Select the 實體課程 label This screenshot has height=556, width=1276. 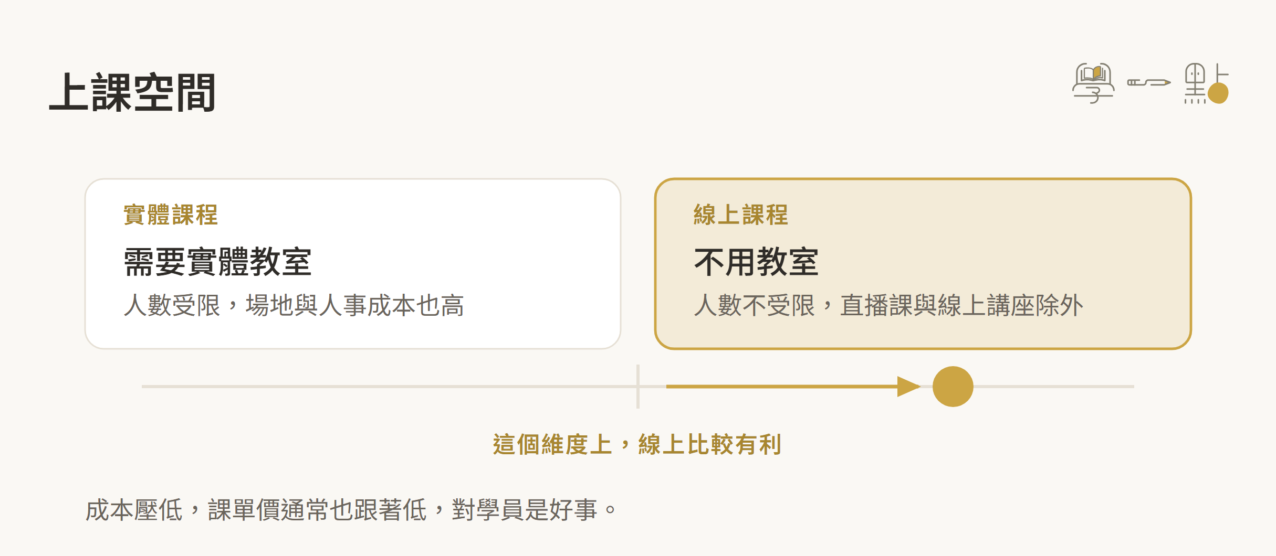point(171,215)
